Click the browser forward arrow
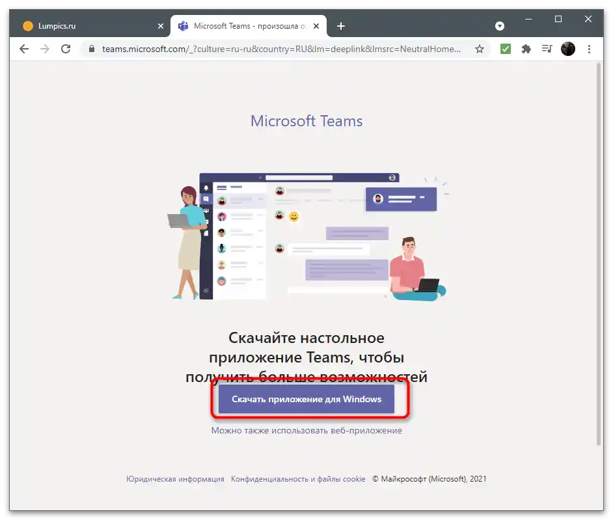 [x=45, y=49]
